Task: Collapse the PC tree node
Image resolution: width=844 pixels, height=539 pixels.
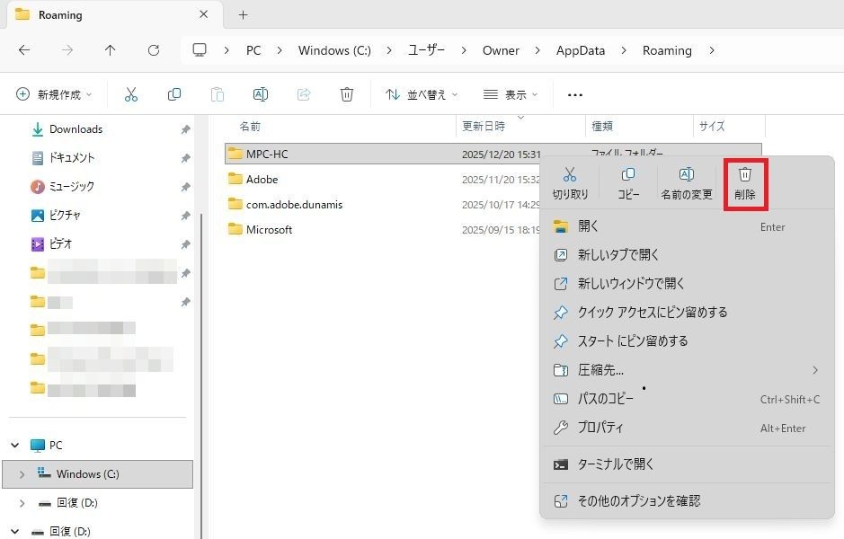Action: click(16, 446)
